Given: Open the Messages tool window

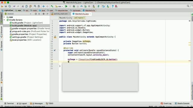Looking at the screenshot, I should click(36, 103).
